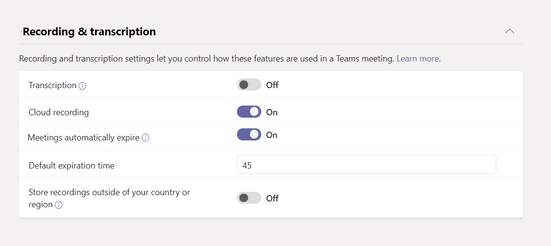Select the Cloud recording label text

59,112
